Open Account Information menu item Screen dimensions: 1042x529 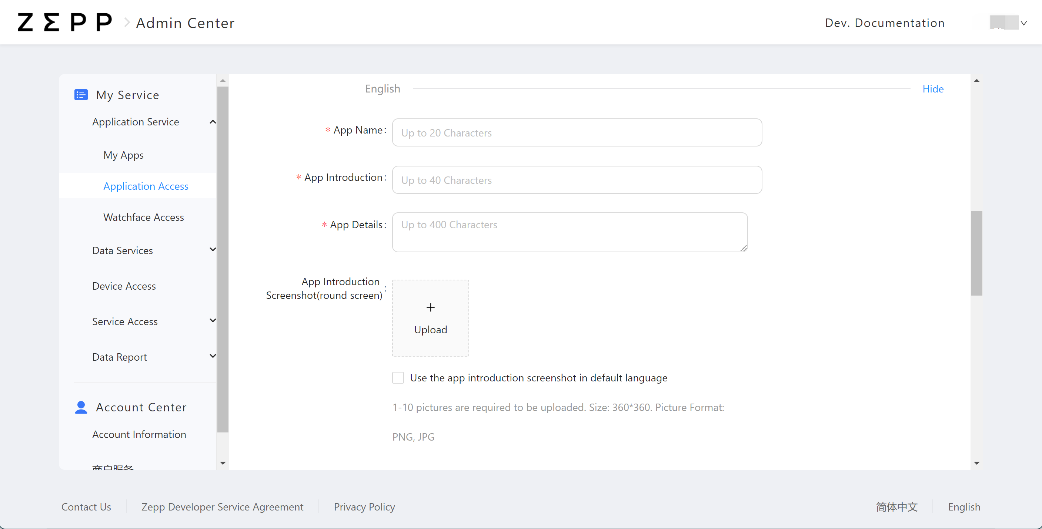pyautogui.click(x=139, y=434)
